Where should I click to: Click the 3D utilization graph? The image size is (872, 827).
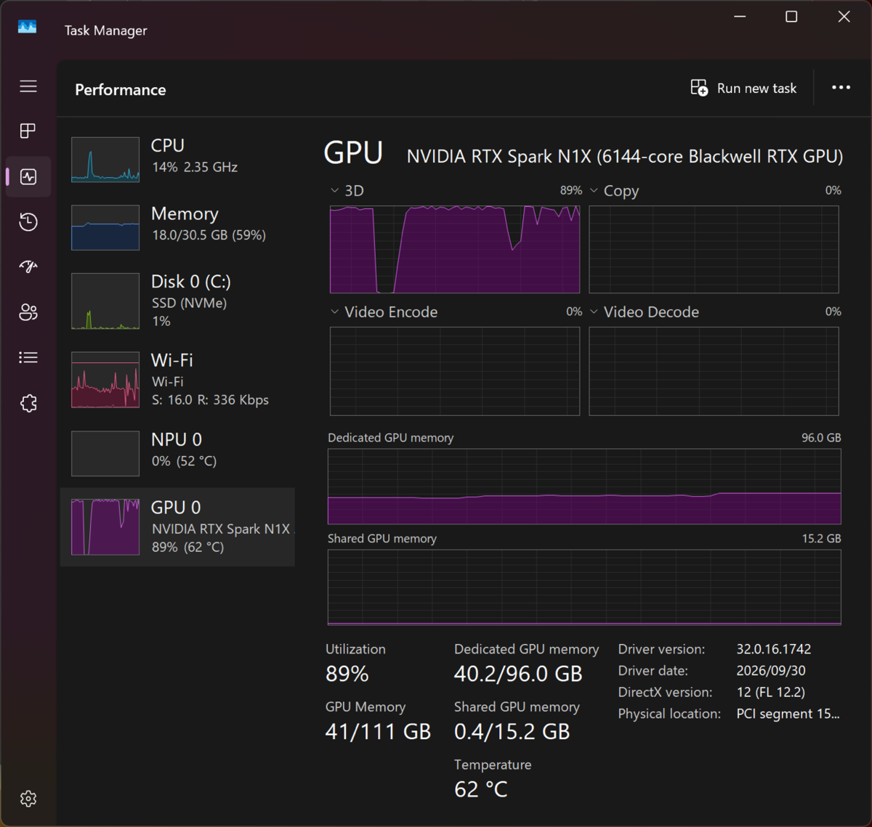[455, 249]
